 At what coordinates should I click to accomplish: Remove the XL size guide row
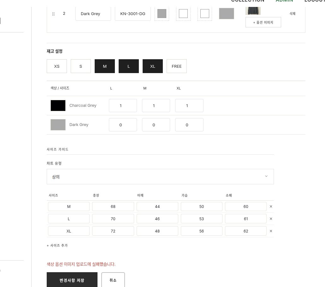271,231
